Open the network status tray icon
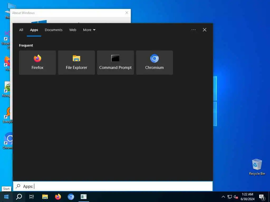270x202 pixels. (230, 197)
